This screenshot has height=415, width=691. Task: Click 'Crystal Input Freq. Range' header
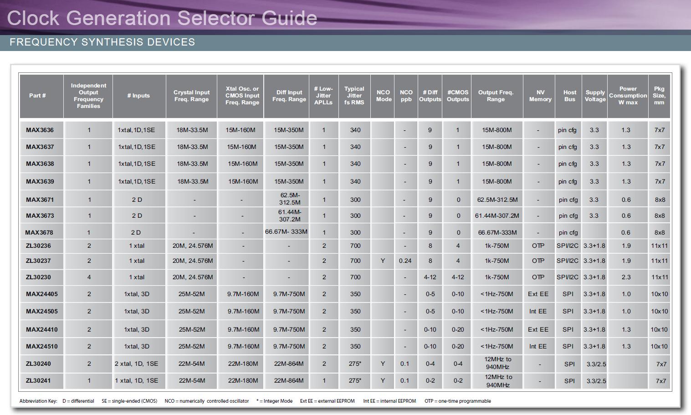[191, 96]
